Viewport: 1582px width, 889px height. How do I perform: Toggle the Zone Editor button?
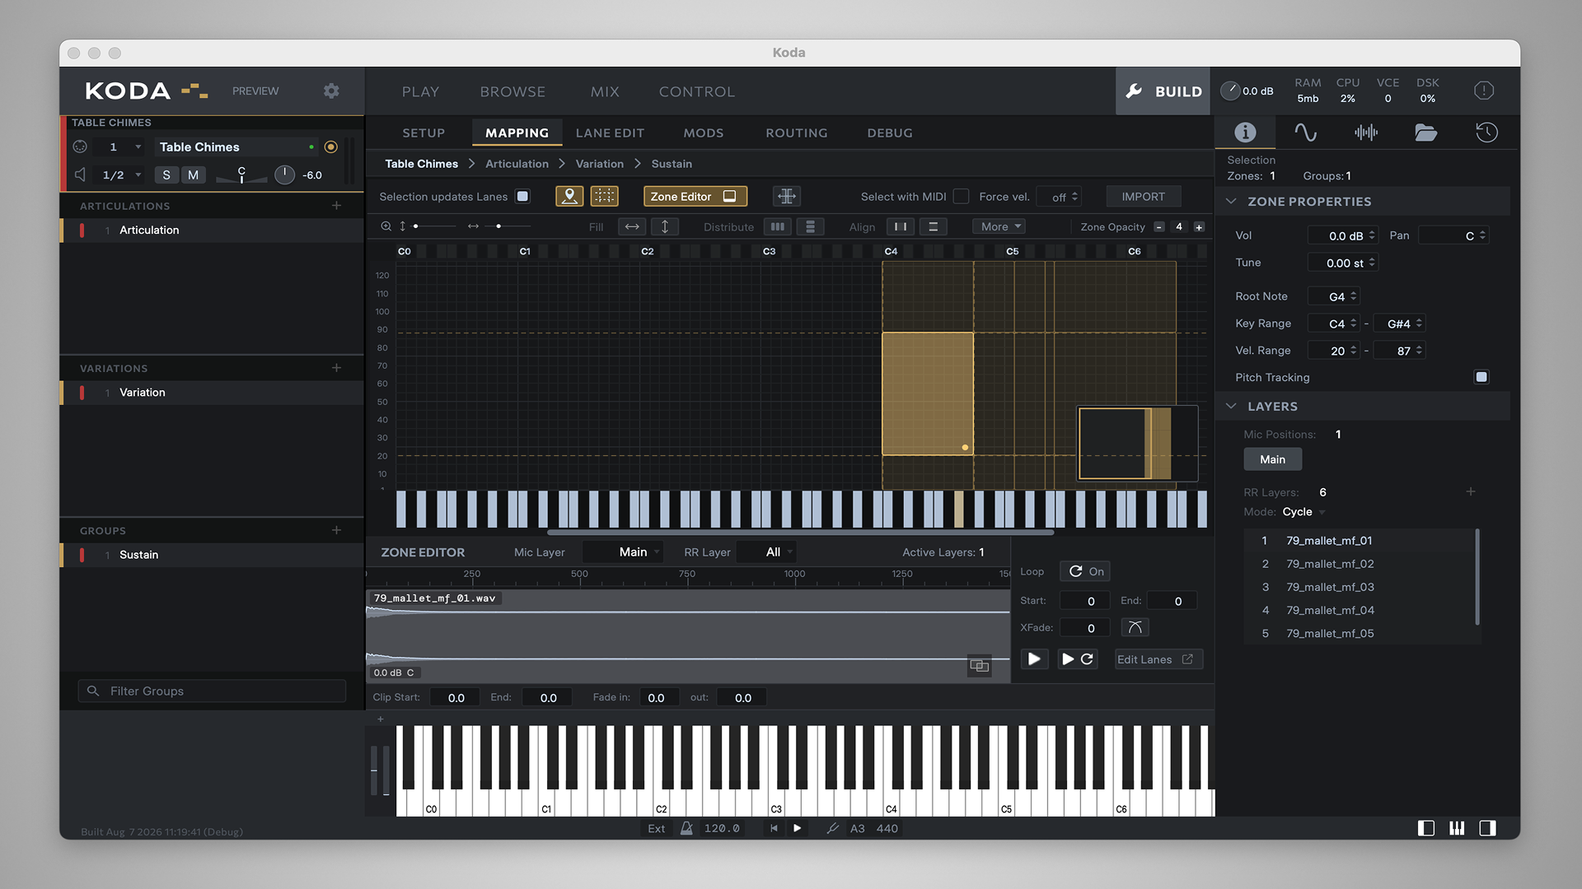pos(695,196)
